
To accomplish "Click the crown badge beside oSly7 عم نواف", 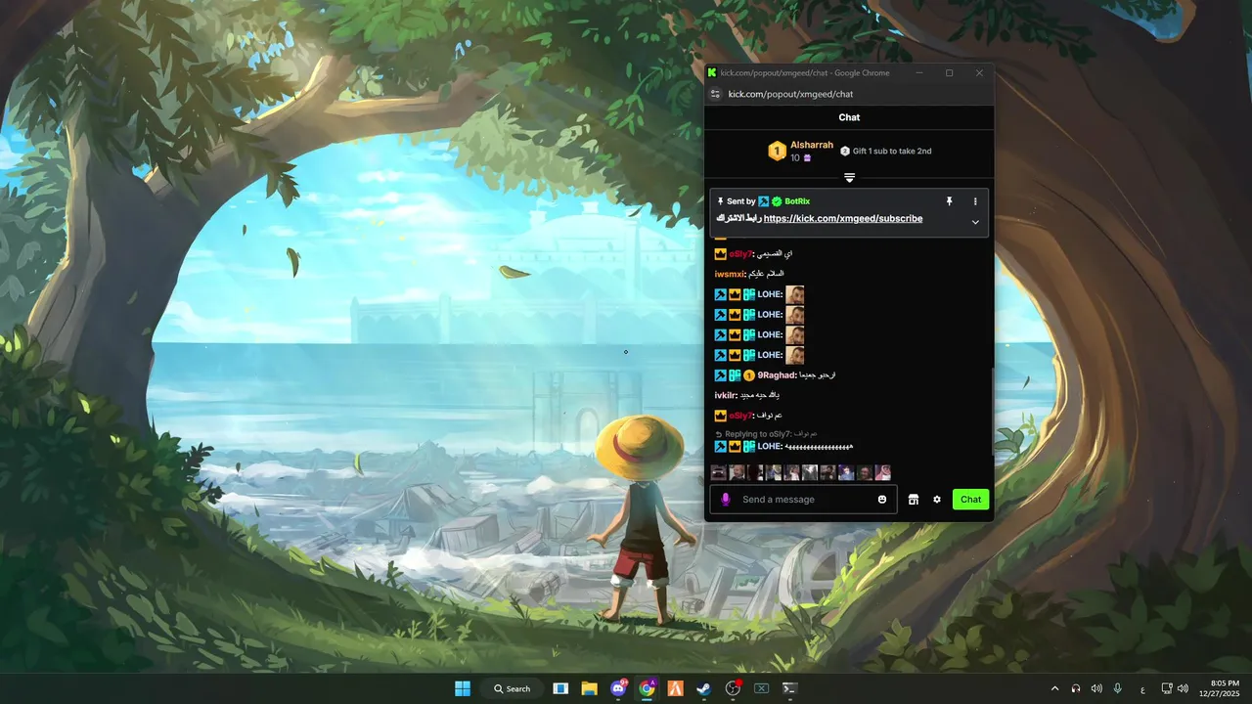I will [x=721, y=416].
